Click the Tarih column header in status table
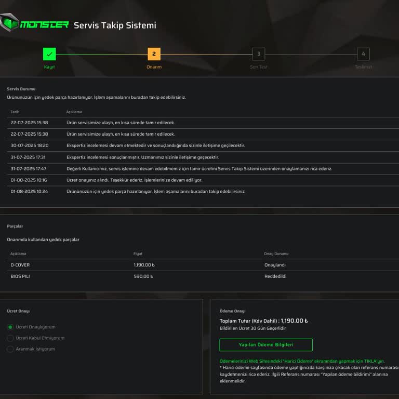Viewport: 399px width, 399px height. [x=15, y=112]
